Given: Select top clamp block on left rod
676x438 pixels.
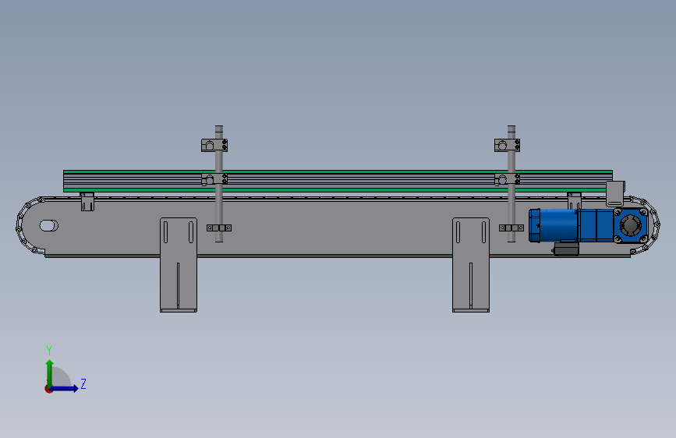Looking at the screenshot, I should 214,145.
